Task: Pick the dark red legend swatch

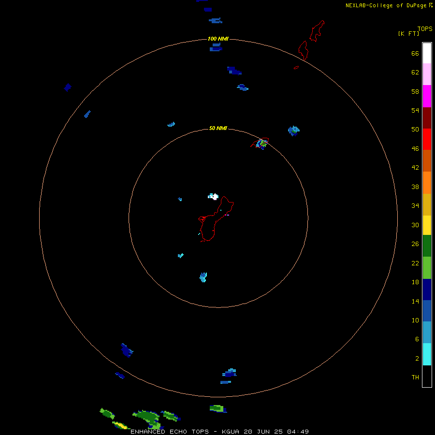Action: click(x=427, y=117)
